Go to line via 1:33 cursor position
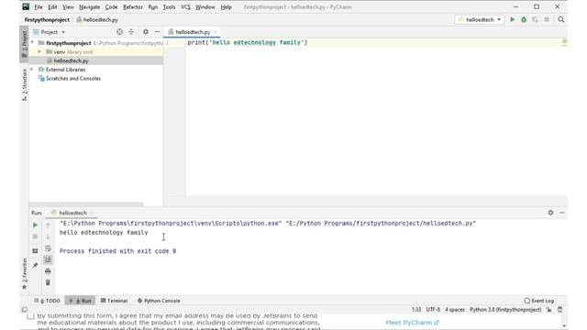587x330 pixels. (x=416, y=310)
